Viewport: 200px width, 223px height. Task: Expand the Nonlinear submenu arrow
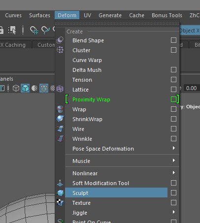click(x=174, y=173)
